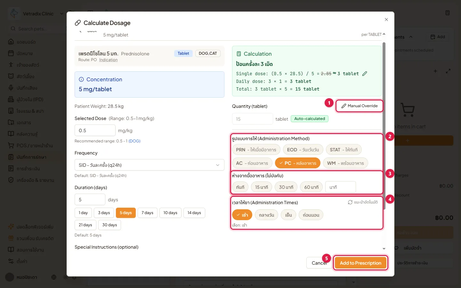Click Manual Override button
Screen dimensions: 461x288
(359, 106)
